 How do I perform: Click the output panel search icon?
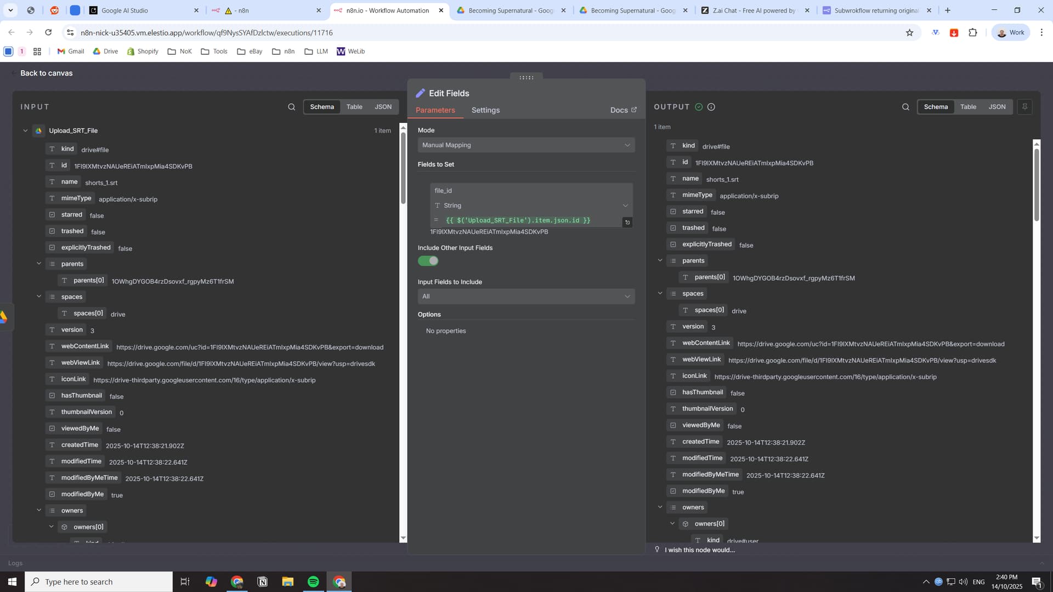pyautogui.click(x=905, y=107)
